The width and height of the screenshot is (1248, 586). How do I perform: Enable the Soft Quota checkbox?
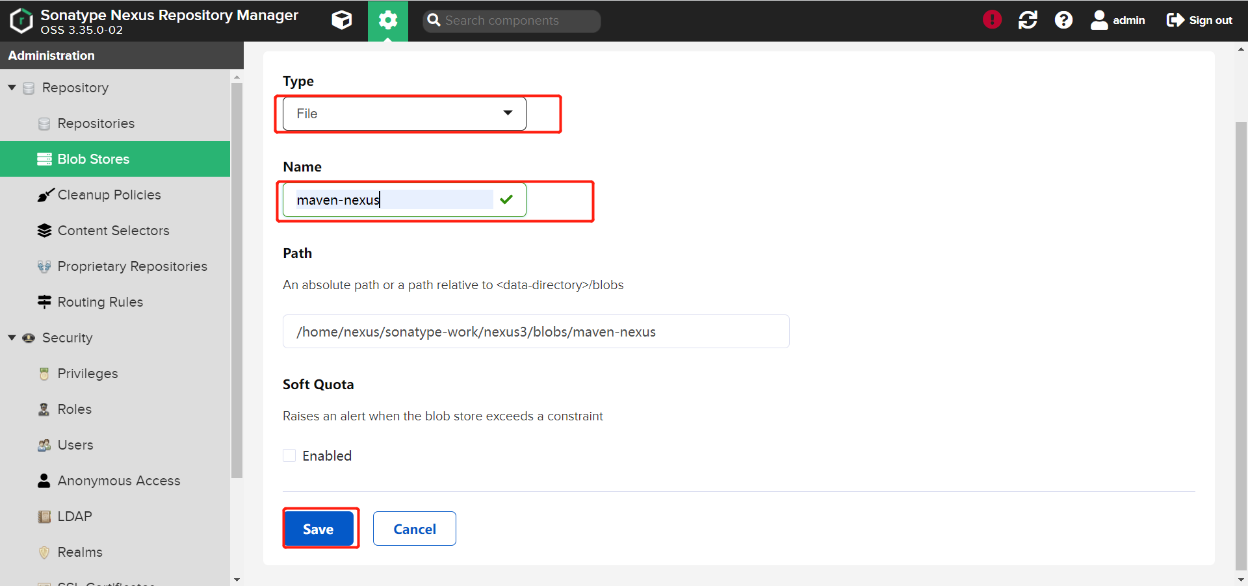(x=289, y=455)
